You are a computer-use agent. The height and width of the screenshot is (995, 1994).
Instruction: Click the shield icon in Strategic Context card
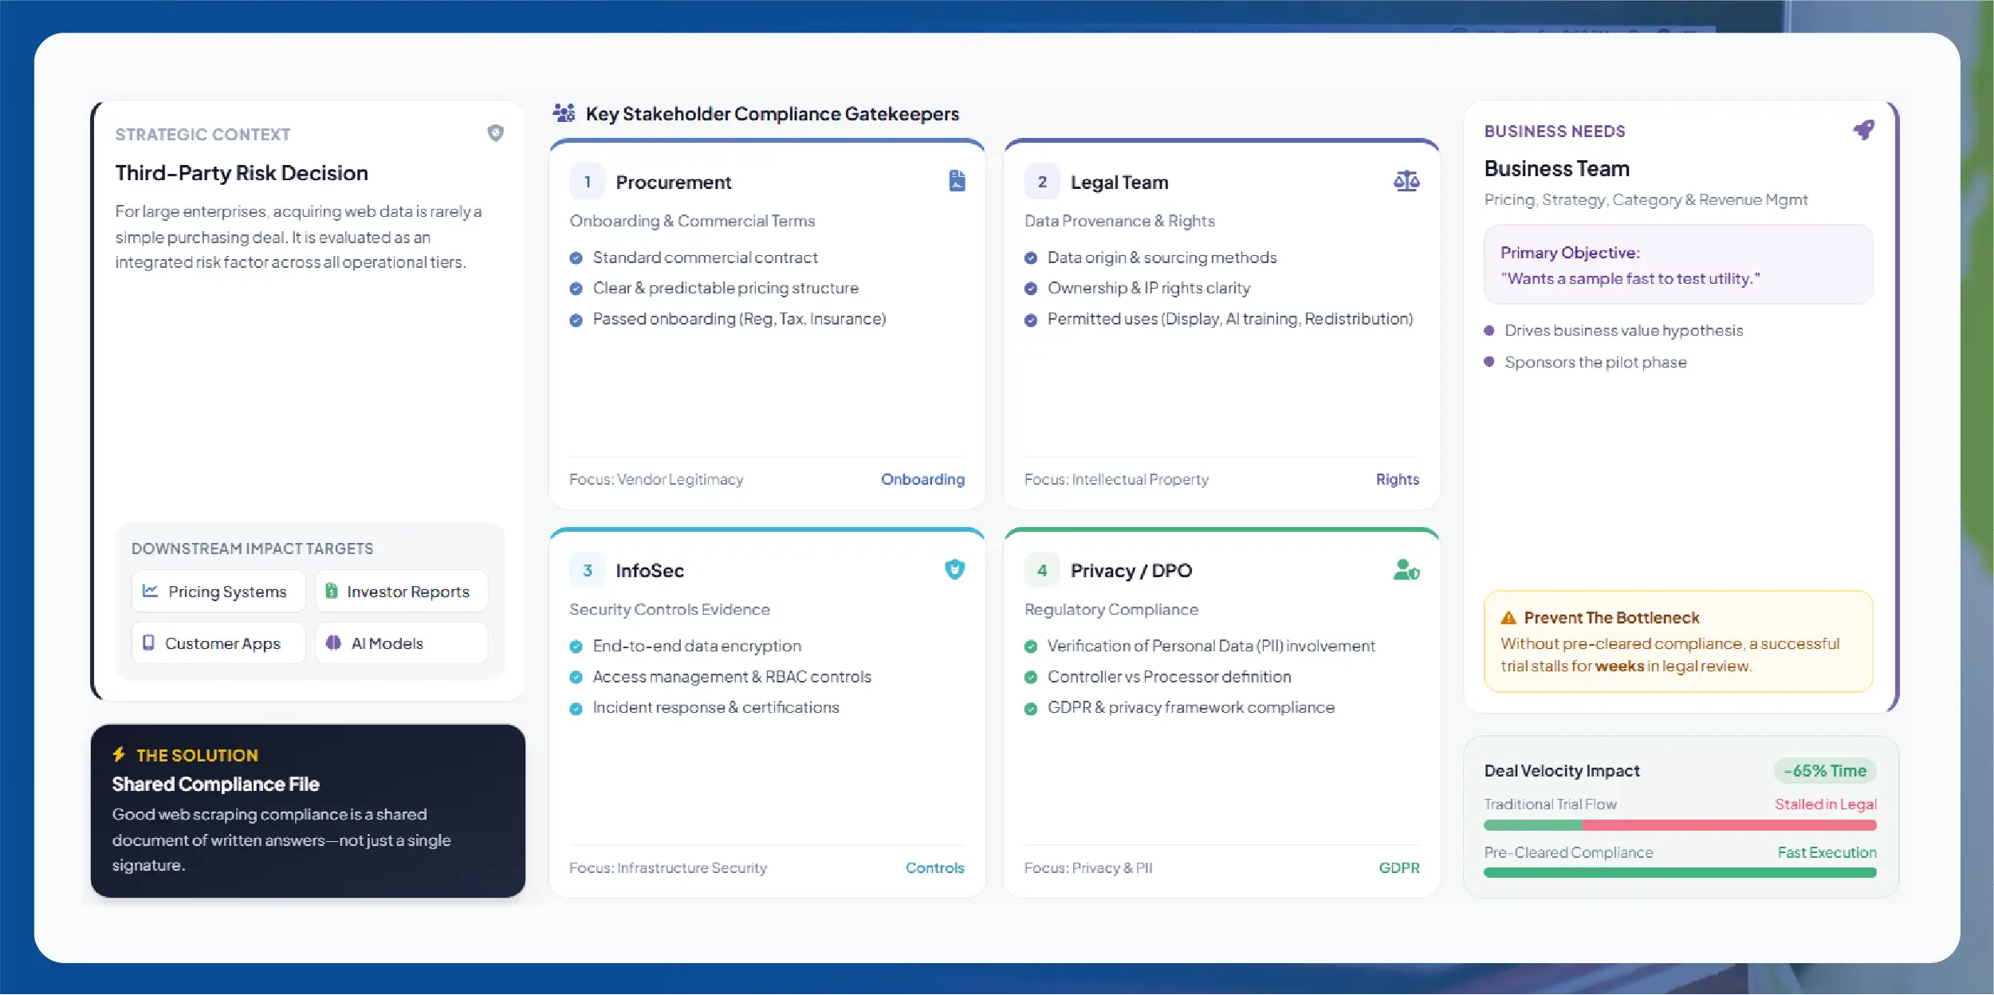[495, 133]
